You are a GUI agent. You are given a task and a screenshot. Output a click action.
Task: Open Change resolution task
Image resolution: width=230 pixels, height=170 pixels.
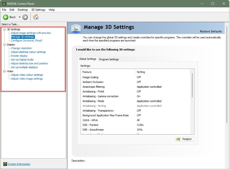pyautogui.click(x=21, y=48)
